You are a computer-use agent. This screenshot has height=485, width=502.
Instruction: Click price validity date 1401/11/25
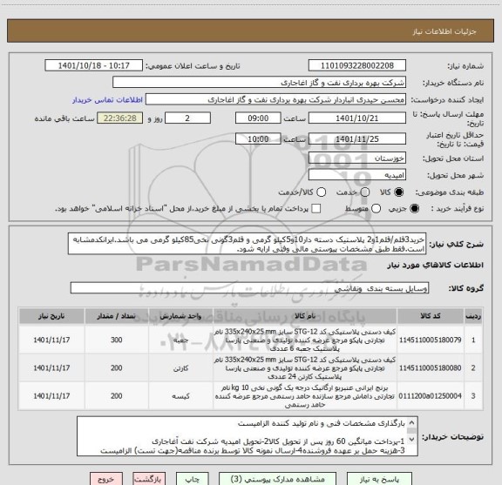tap(357, 138)
